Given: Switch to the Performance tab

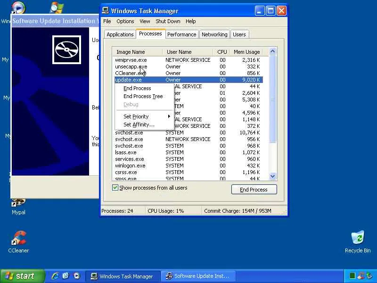Looking at the screenshot, I should [x=181, y=34].
